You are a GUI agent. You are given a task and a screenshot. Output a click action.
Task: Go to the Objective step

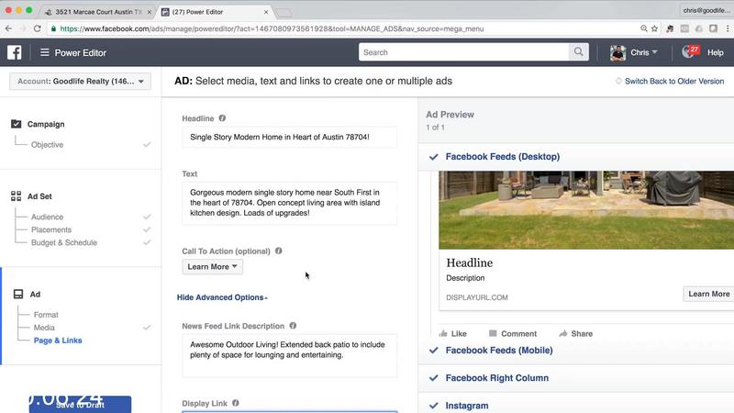[x=48, y=145]
